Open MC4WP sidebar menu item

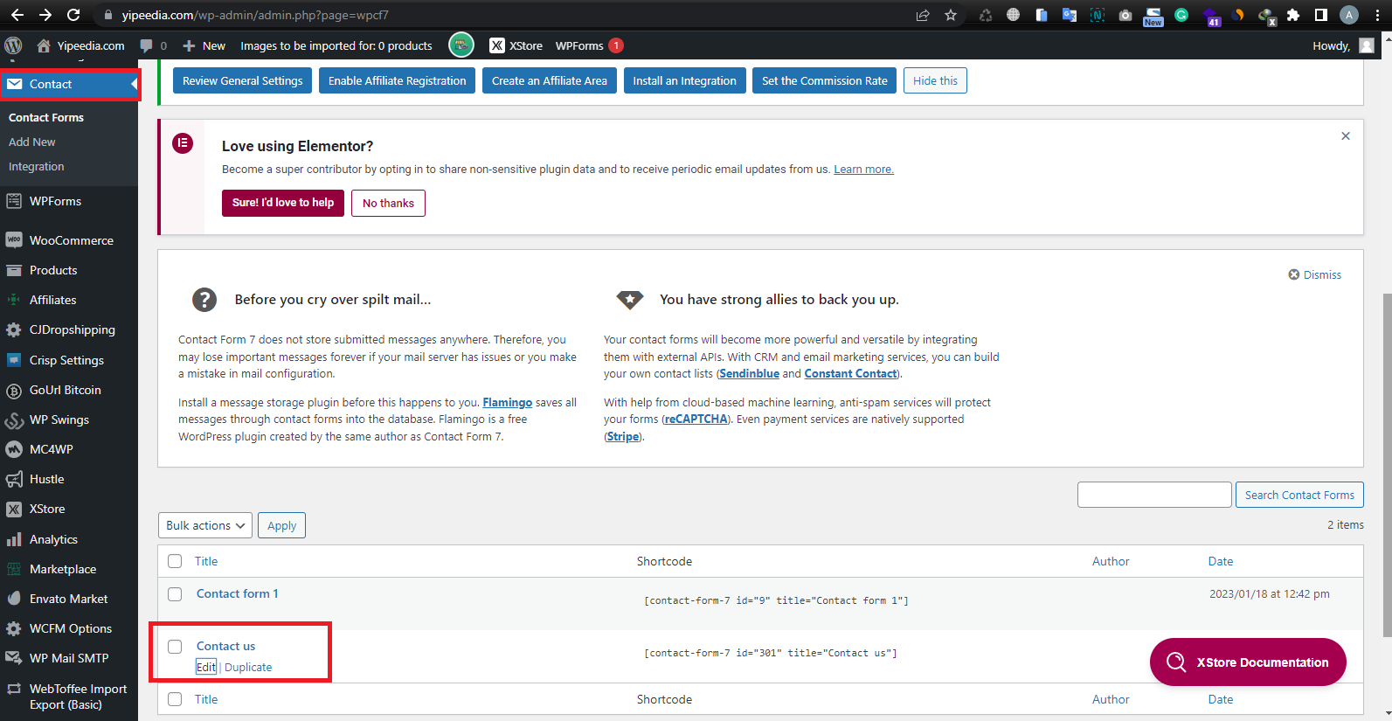pos(52,449)
